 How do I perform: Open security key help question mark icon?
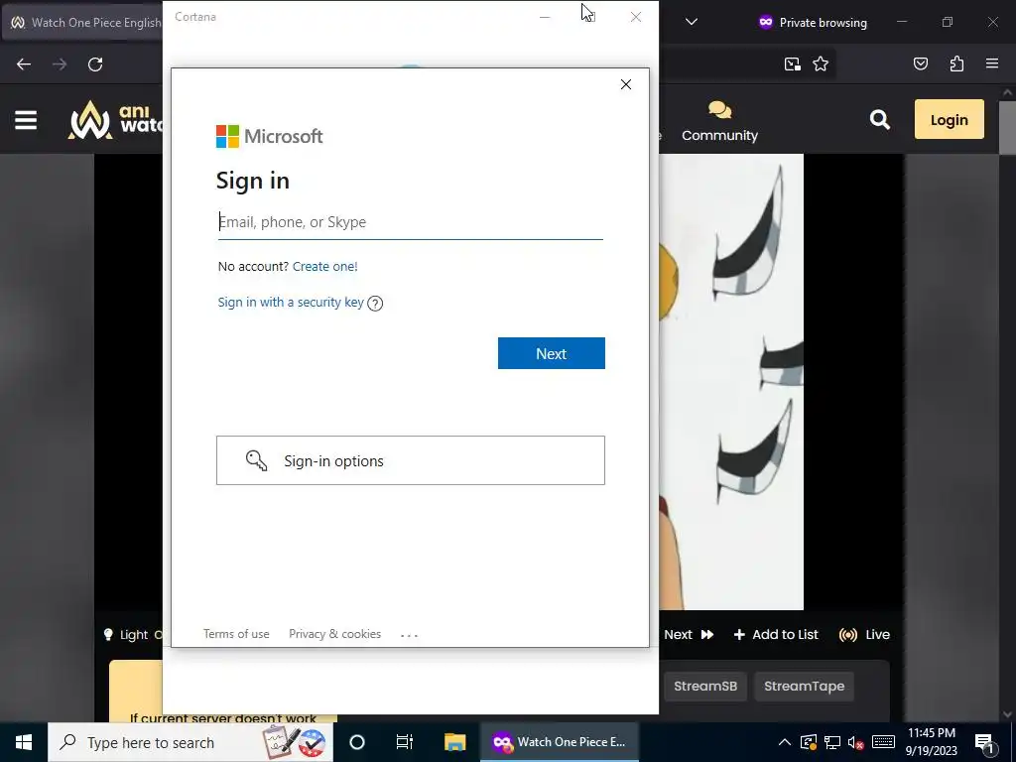pos(375,304)
